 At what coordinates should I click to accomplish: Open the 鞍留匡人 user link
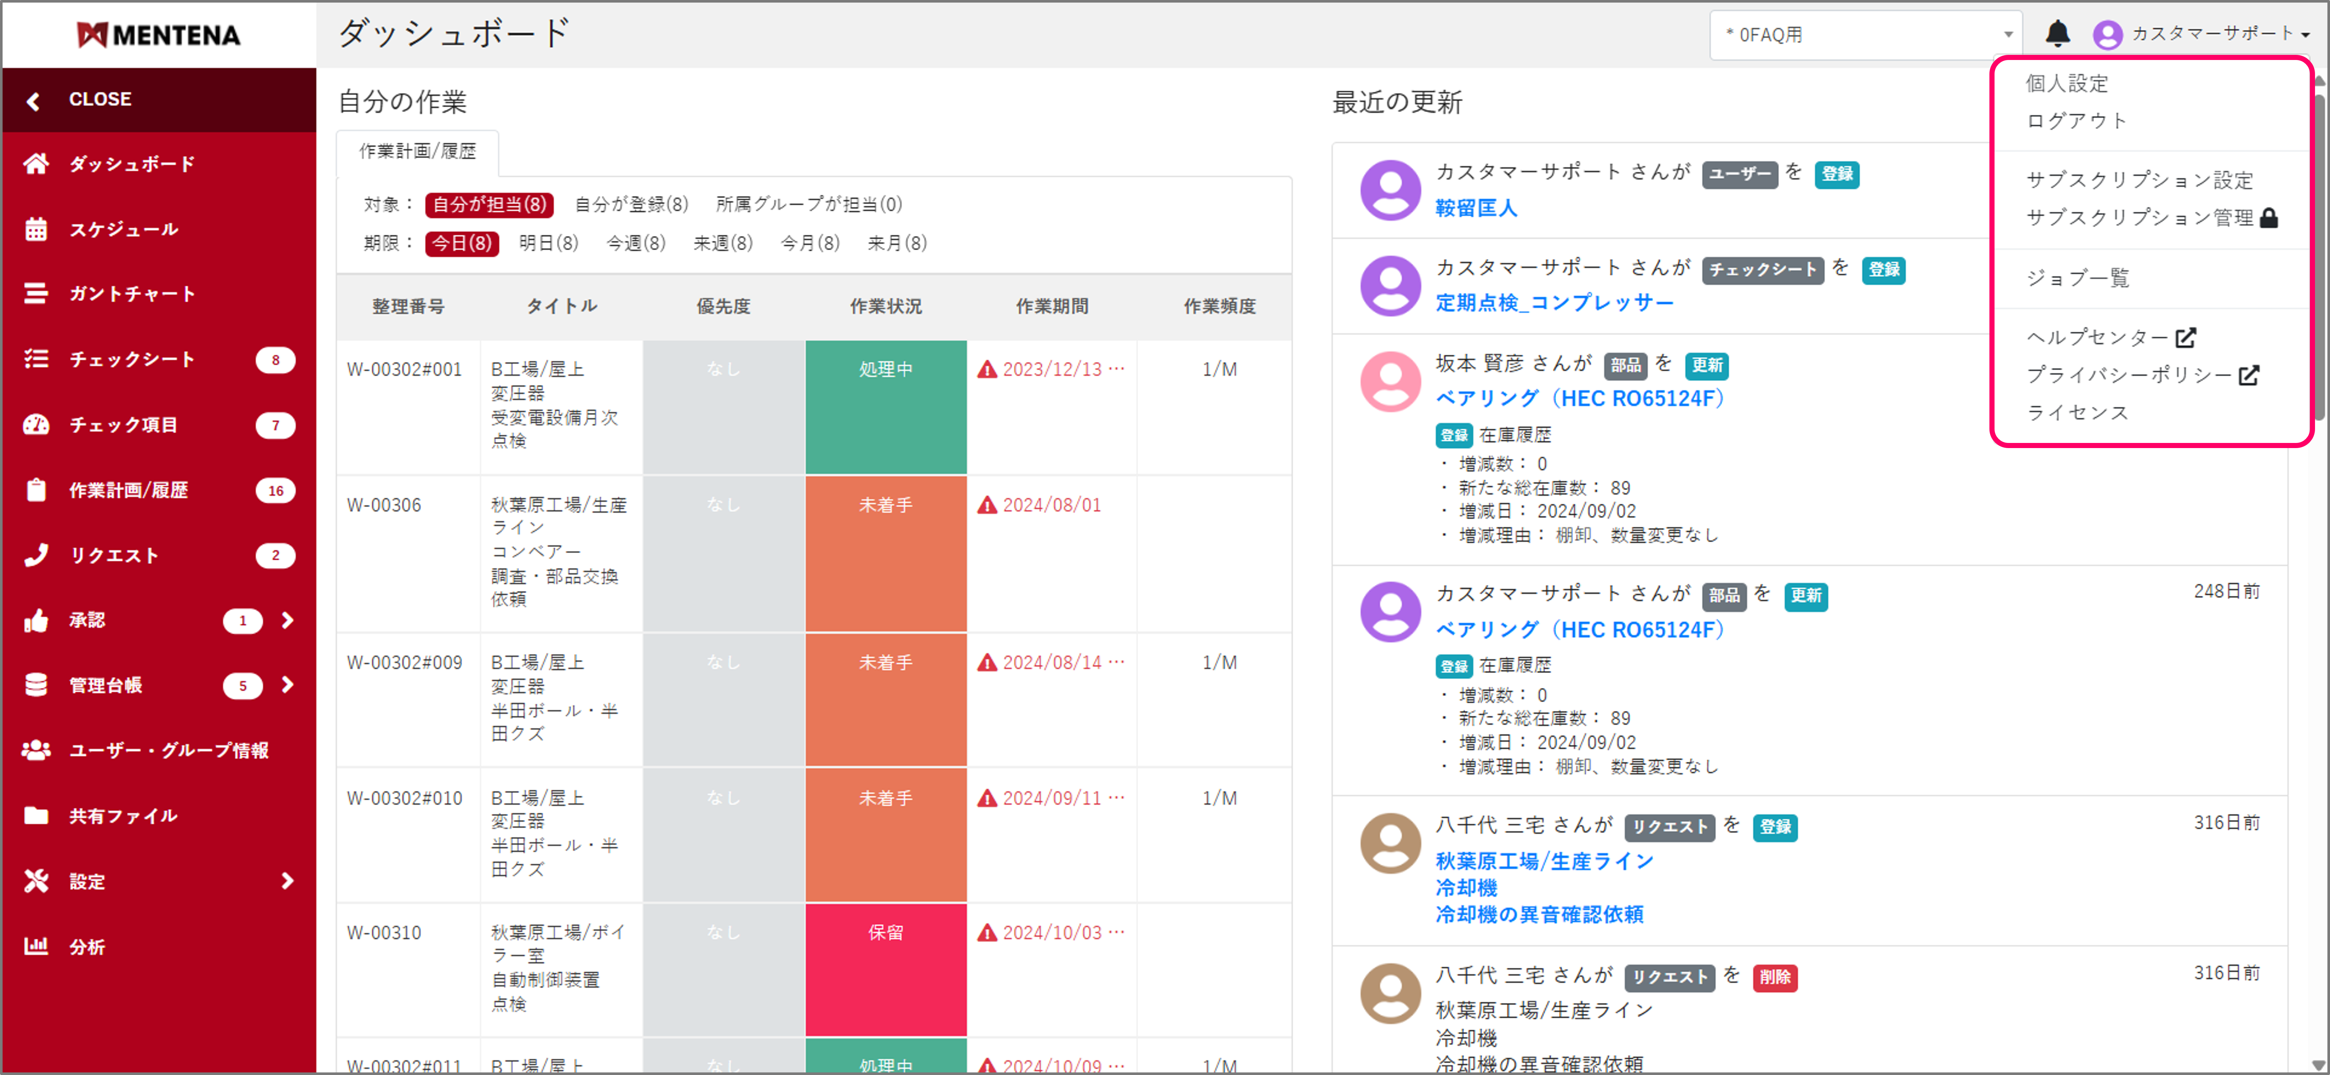click(1475, 208)
